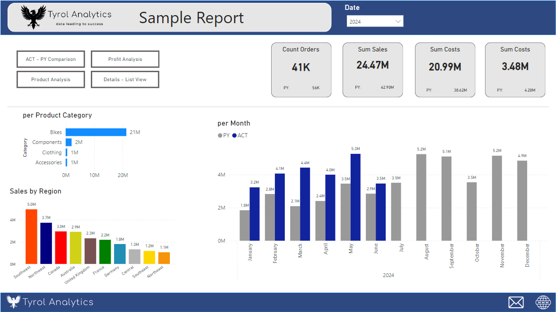This screenshot has height=312, width=556.
Task: Click the blue ACT bar for May
Action: click(355, 197)
